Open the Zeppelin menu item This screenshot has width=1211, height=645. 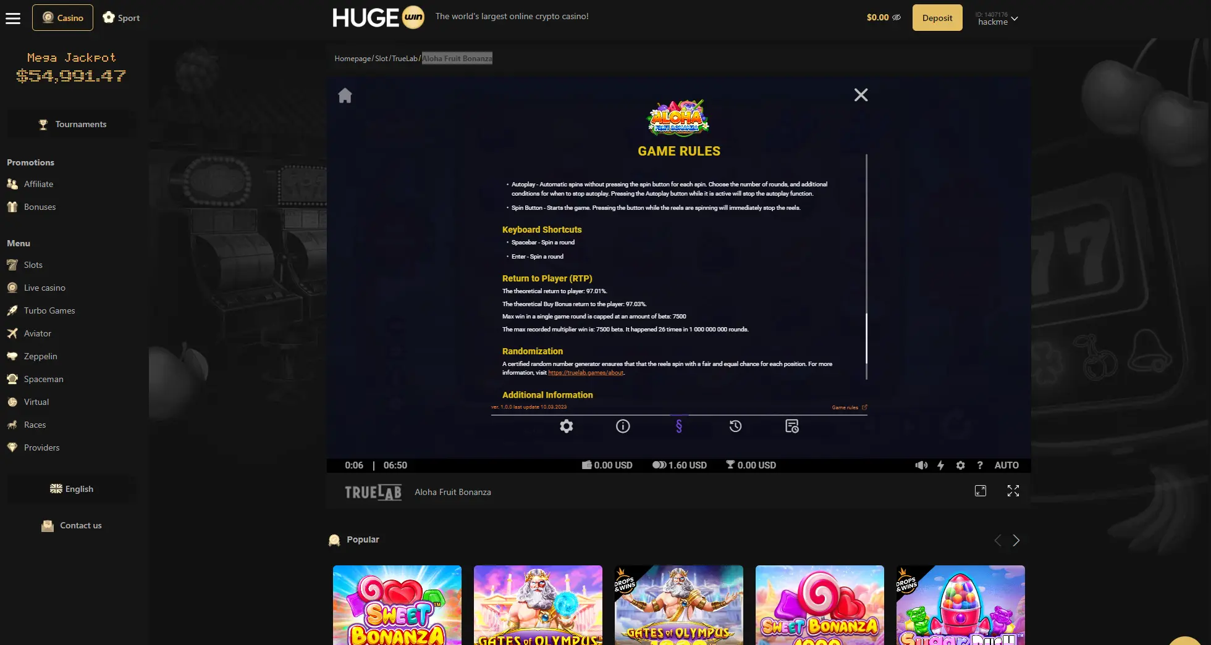[x=40, y=356]
